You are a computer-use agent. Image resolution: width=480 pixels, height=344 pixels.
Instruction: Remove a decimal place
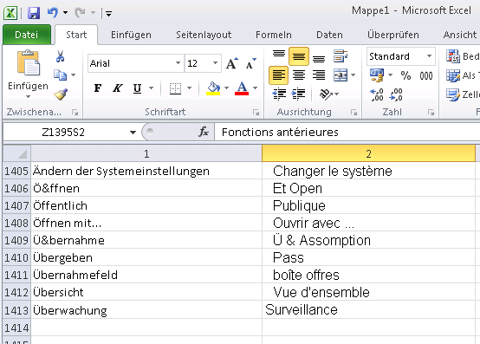coord(396,94)
